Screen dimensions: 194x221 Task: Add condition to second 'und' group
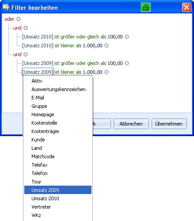point(26,54)
